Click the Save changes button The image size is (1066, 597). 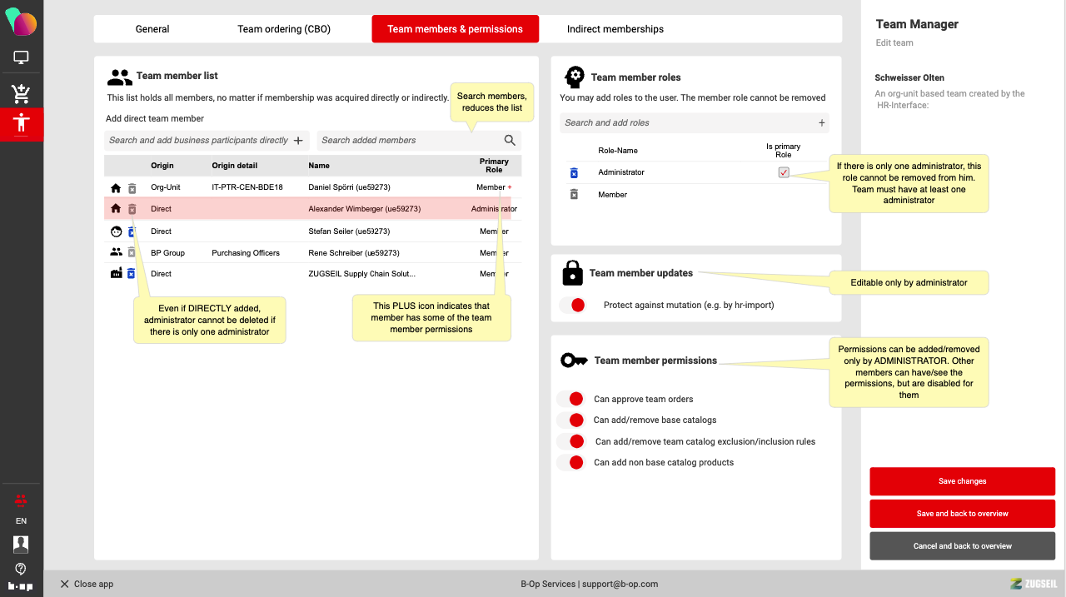click(962, 481)
